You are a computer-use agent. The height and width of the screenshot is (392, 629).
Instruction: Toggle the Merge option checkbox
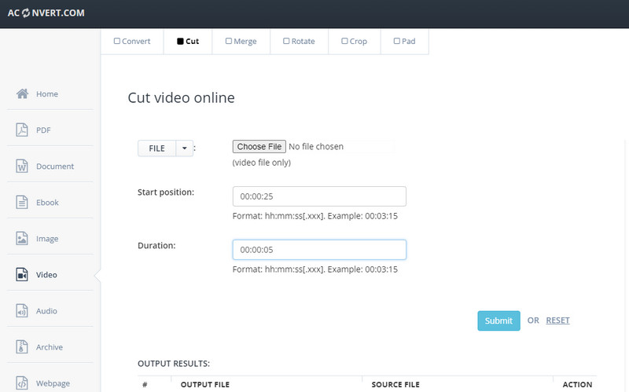(228, 41)
